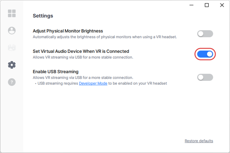Open the Developer Mode link
This screenshot has height=153, width=230.
[x=93, y=83]
